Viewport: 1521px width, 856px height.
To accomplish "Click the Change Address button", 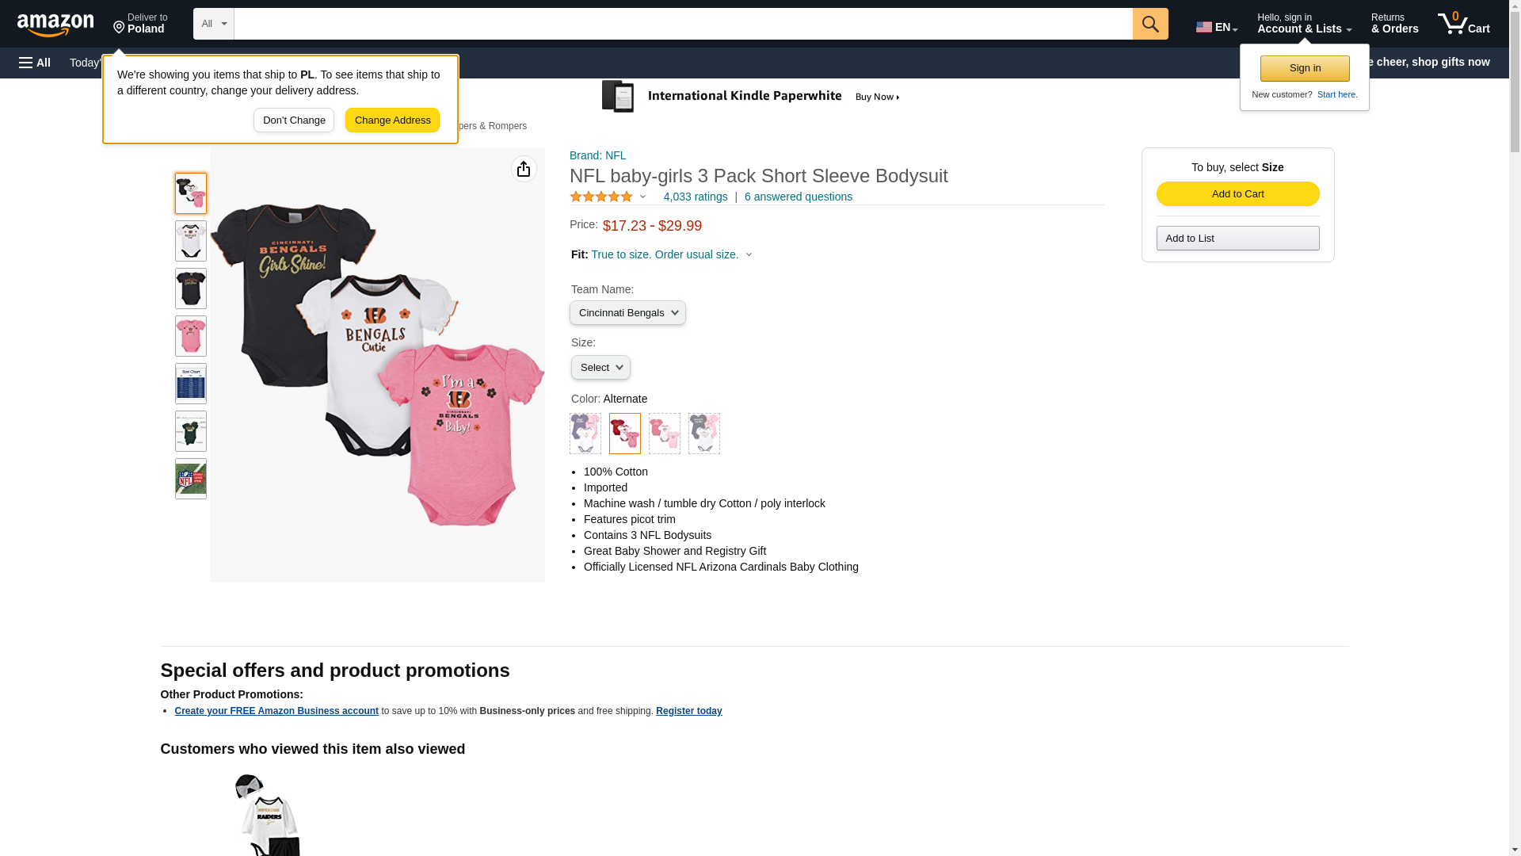I will click(392, 120).
